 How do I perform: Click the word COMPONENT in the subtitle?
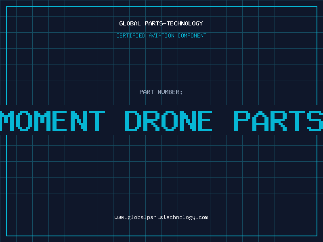point(192,35)
